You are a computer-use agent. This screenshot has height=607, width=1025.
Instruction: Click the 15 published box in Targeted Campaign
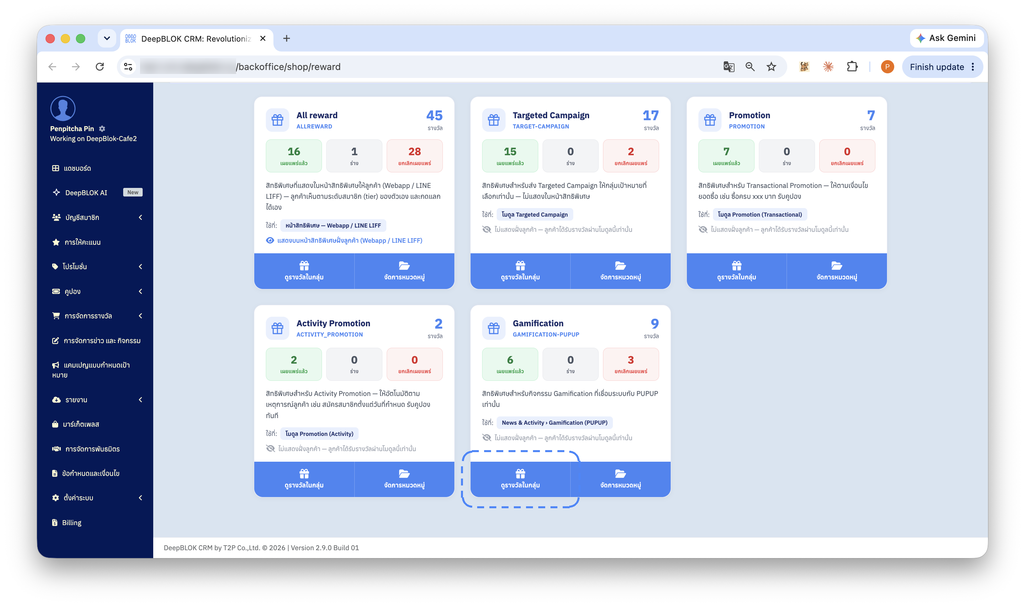pyautogui.click(x=510, y=156)
